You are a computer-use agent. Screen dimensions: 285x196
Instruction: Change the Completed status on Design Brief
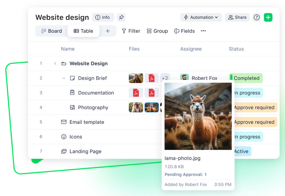point(246,78)
